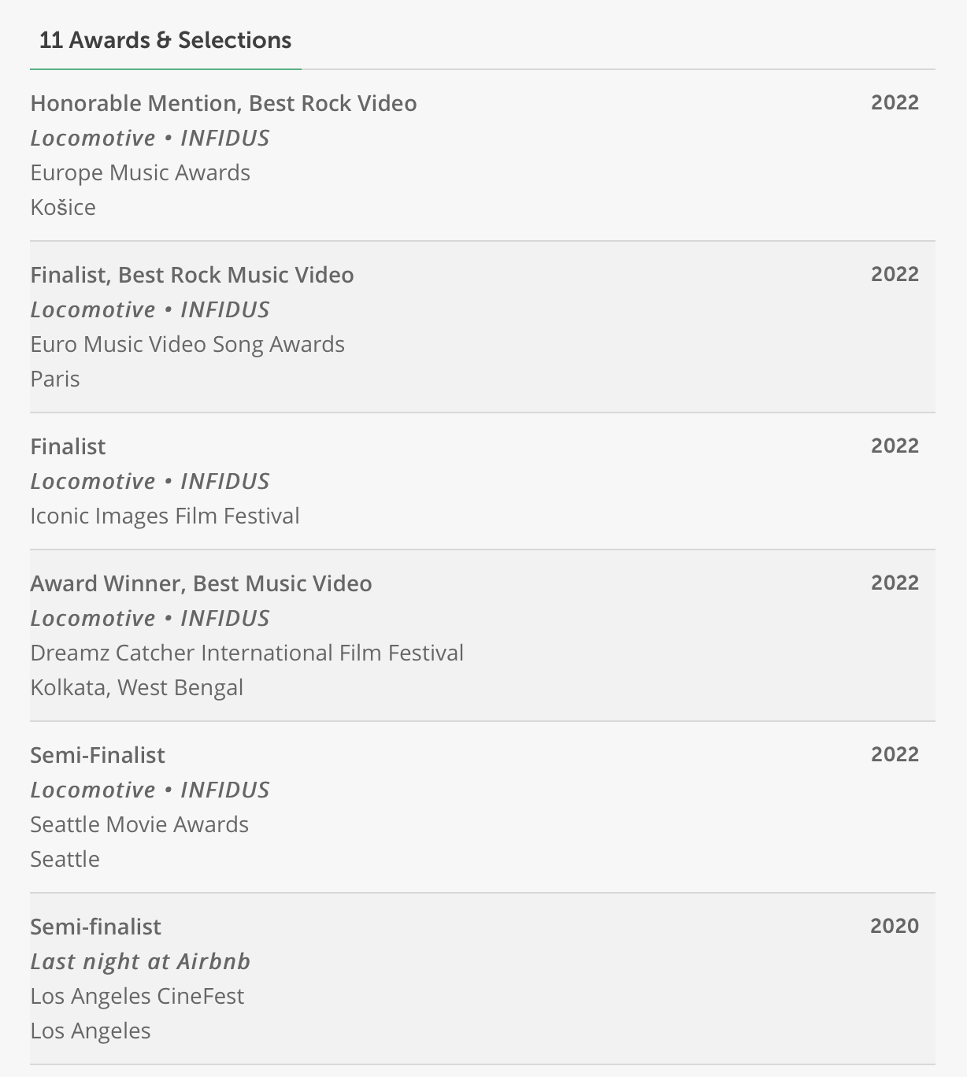This screenshot has height=1077, width=967.
Task: Click Finalist, Best Rock Music Video title
Action: [x=192, y=275]
